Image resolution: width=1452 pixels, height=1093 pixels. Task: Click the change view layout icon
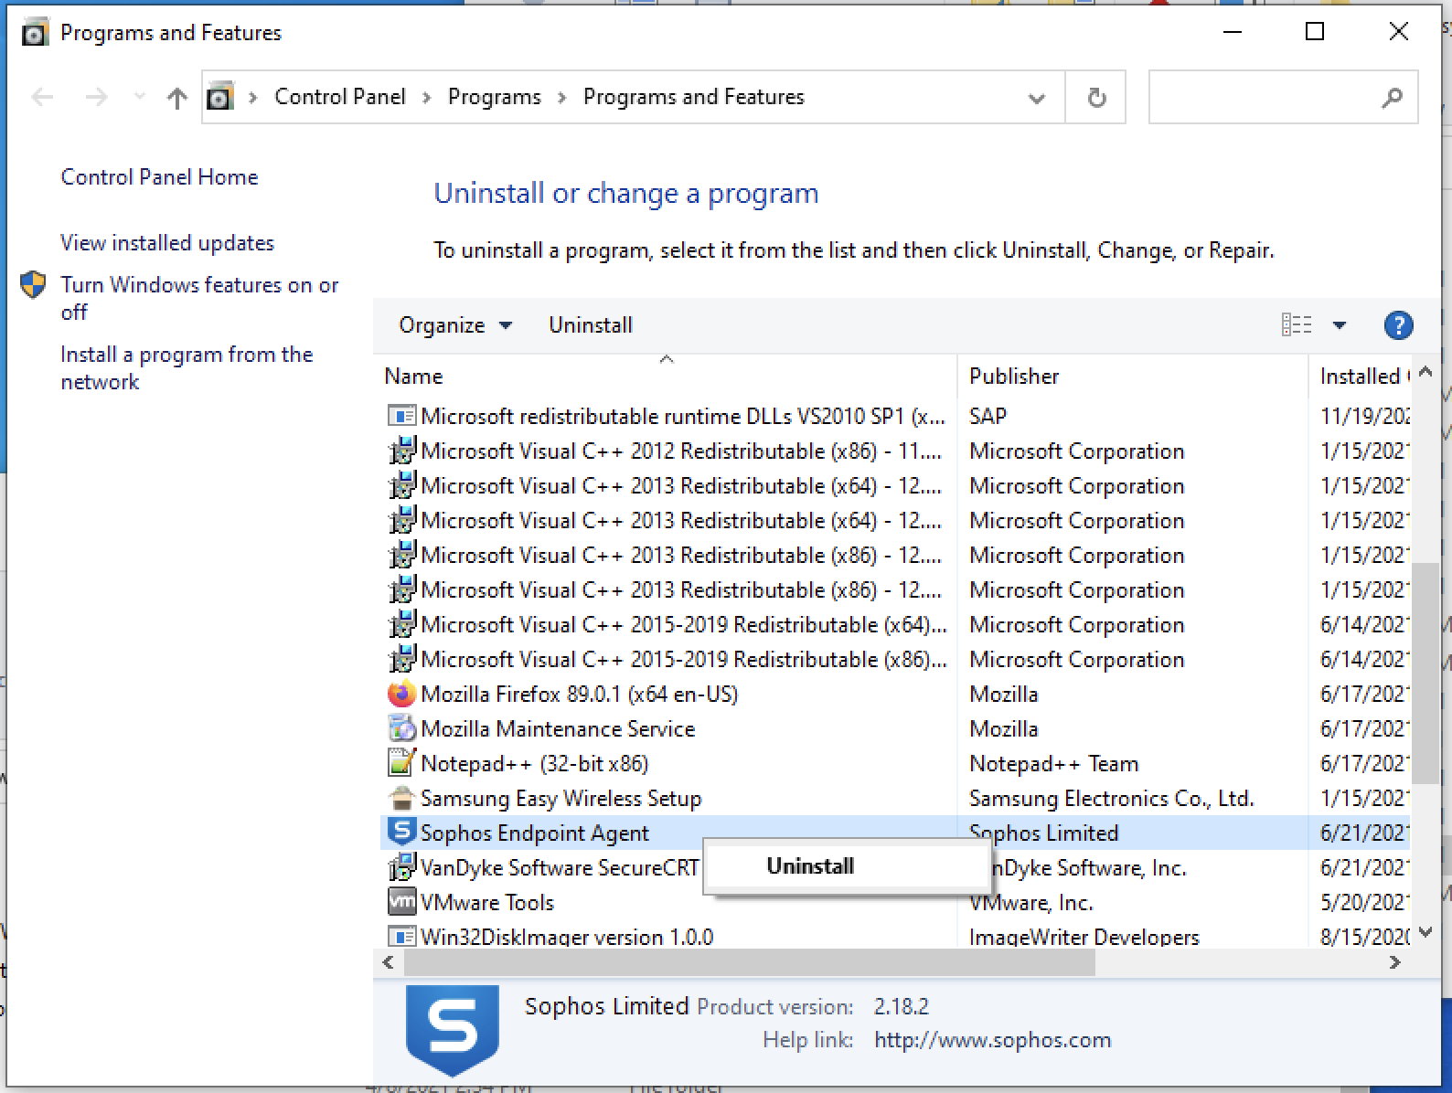[1297, 325]
